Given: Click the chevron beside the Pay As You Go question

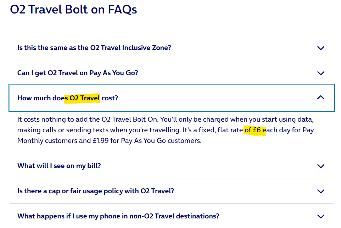Looking at the screenshot, I should coord(321,73).
